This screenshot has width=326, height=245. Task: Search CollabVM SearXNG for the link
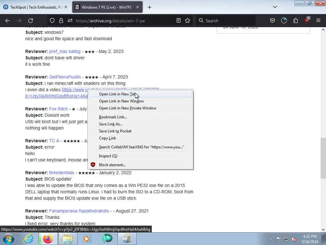[140, 147]
